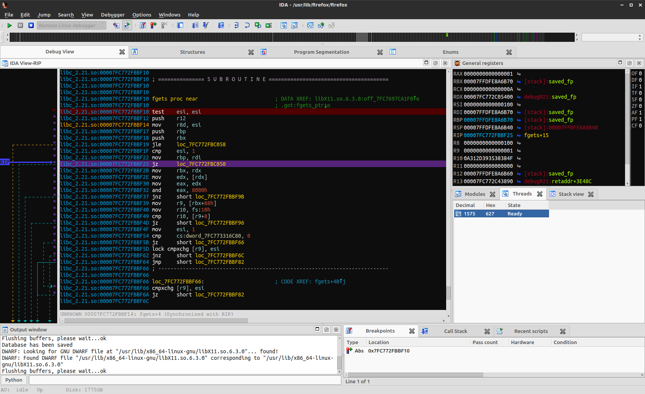Click the Add watch icon
Image resolution: width=645 pixels, height=394 pixels.
[x=321, y=25]
